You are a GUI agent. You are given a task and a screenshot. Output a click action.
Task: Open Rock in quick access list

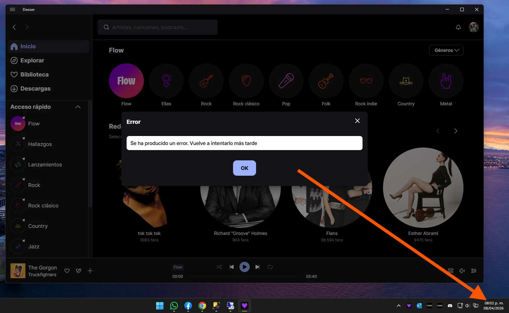click(x=34, y=185)
